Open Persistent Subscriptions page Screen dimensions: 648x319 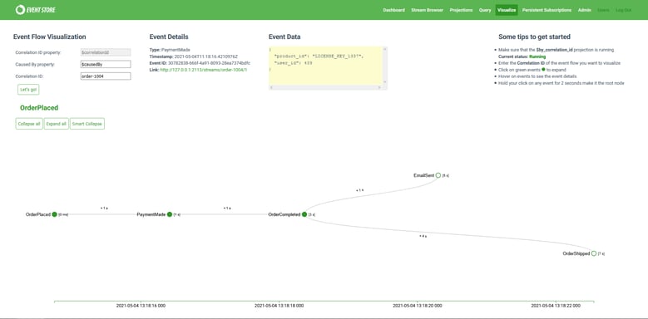(547, 10)
